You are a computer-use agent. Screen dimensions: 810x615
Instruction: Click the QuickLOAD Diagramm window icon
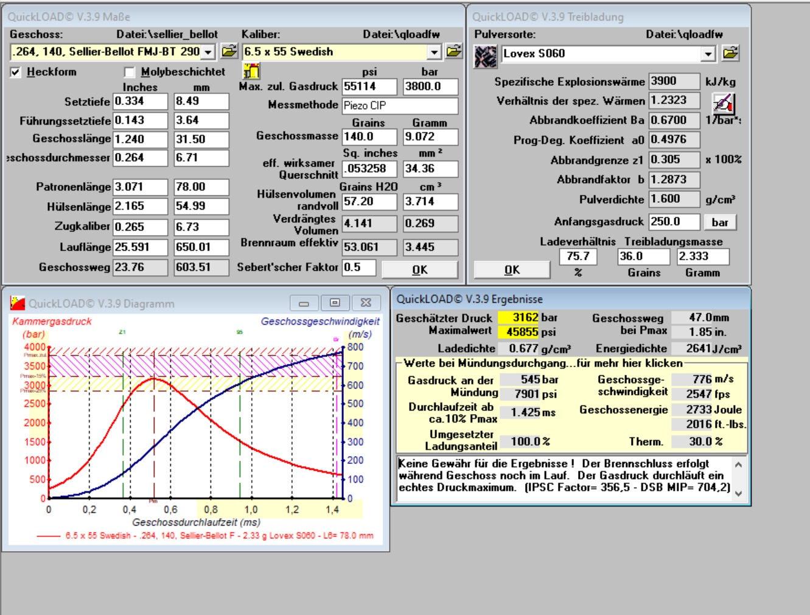[x=18, y=303]
